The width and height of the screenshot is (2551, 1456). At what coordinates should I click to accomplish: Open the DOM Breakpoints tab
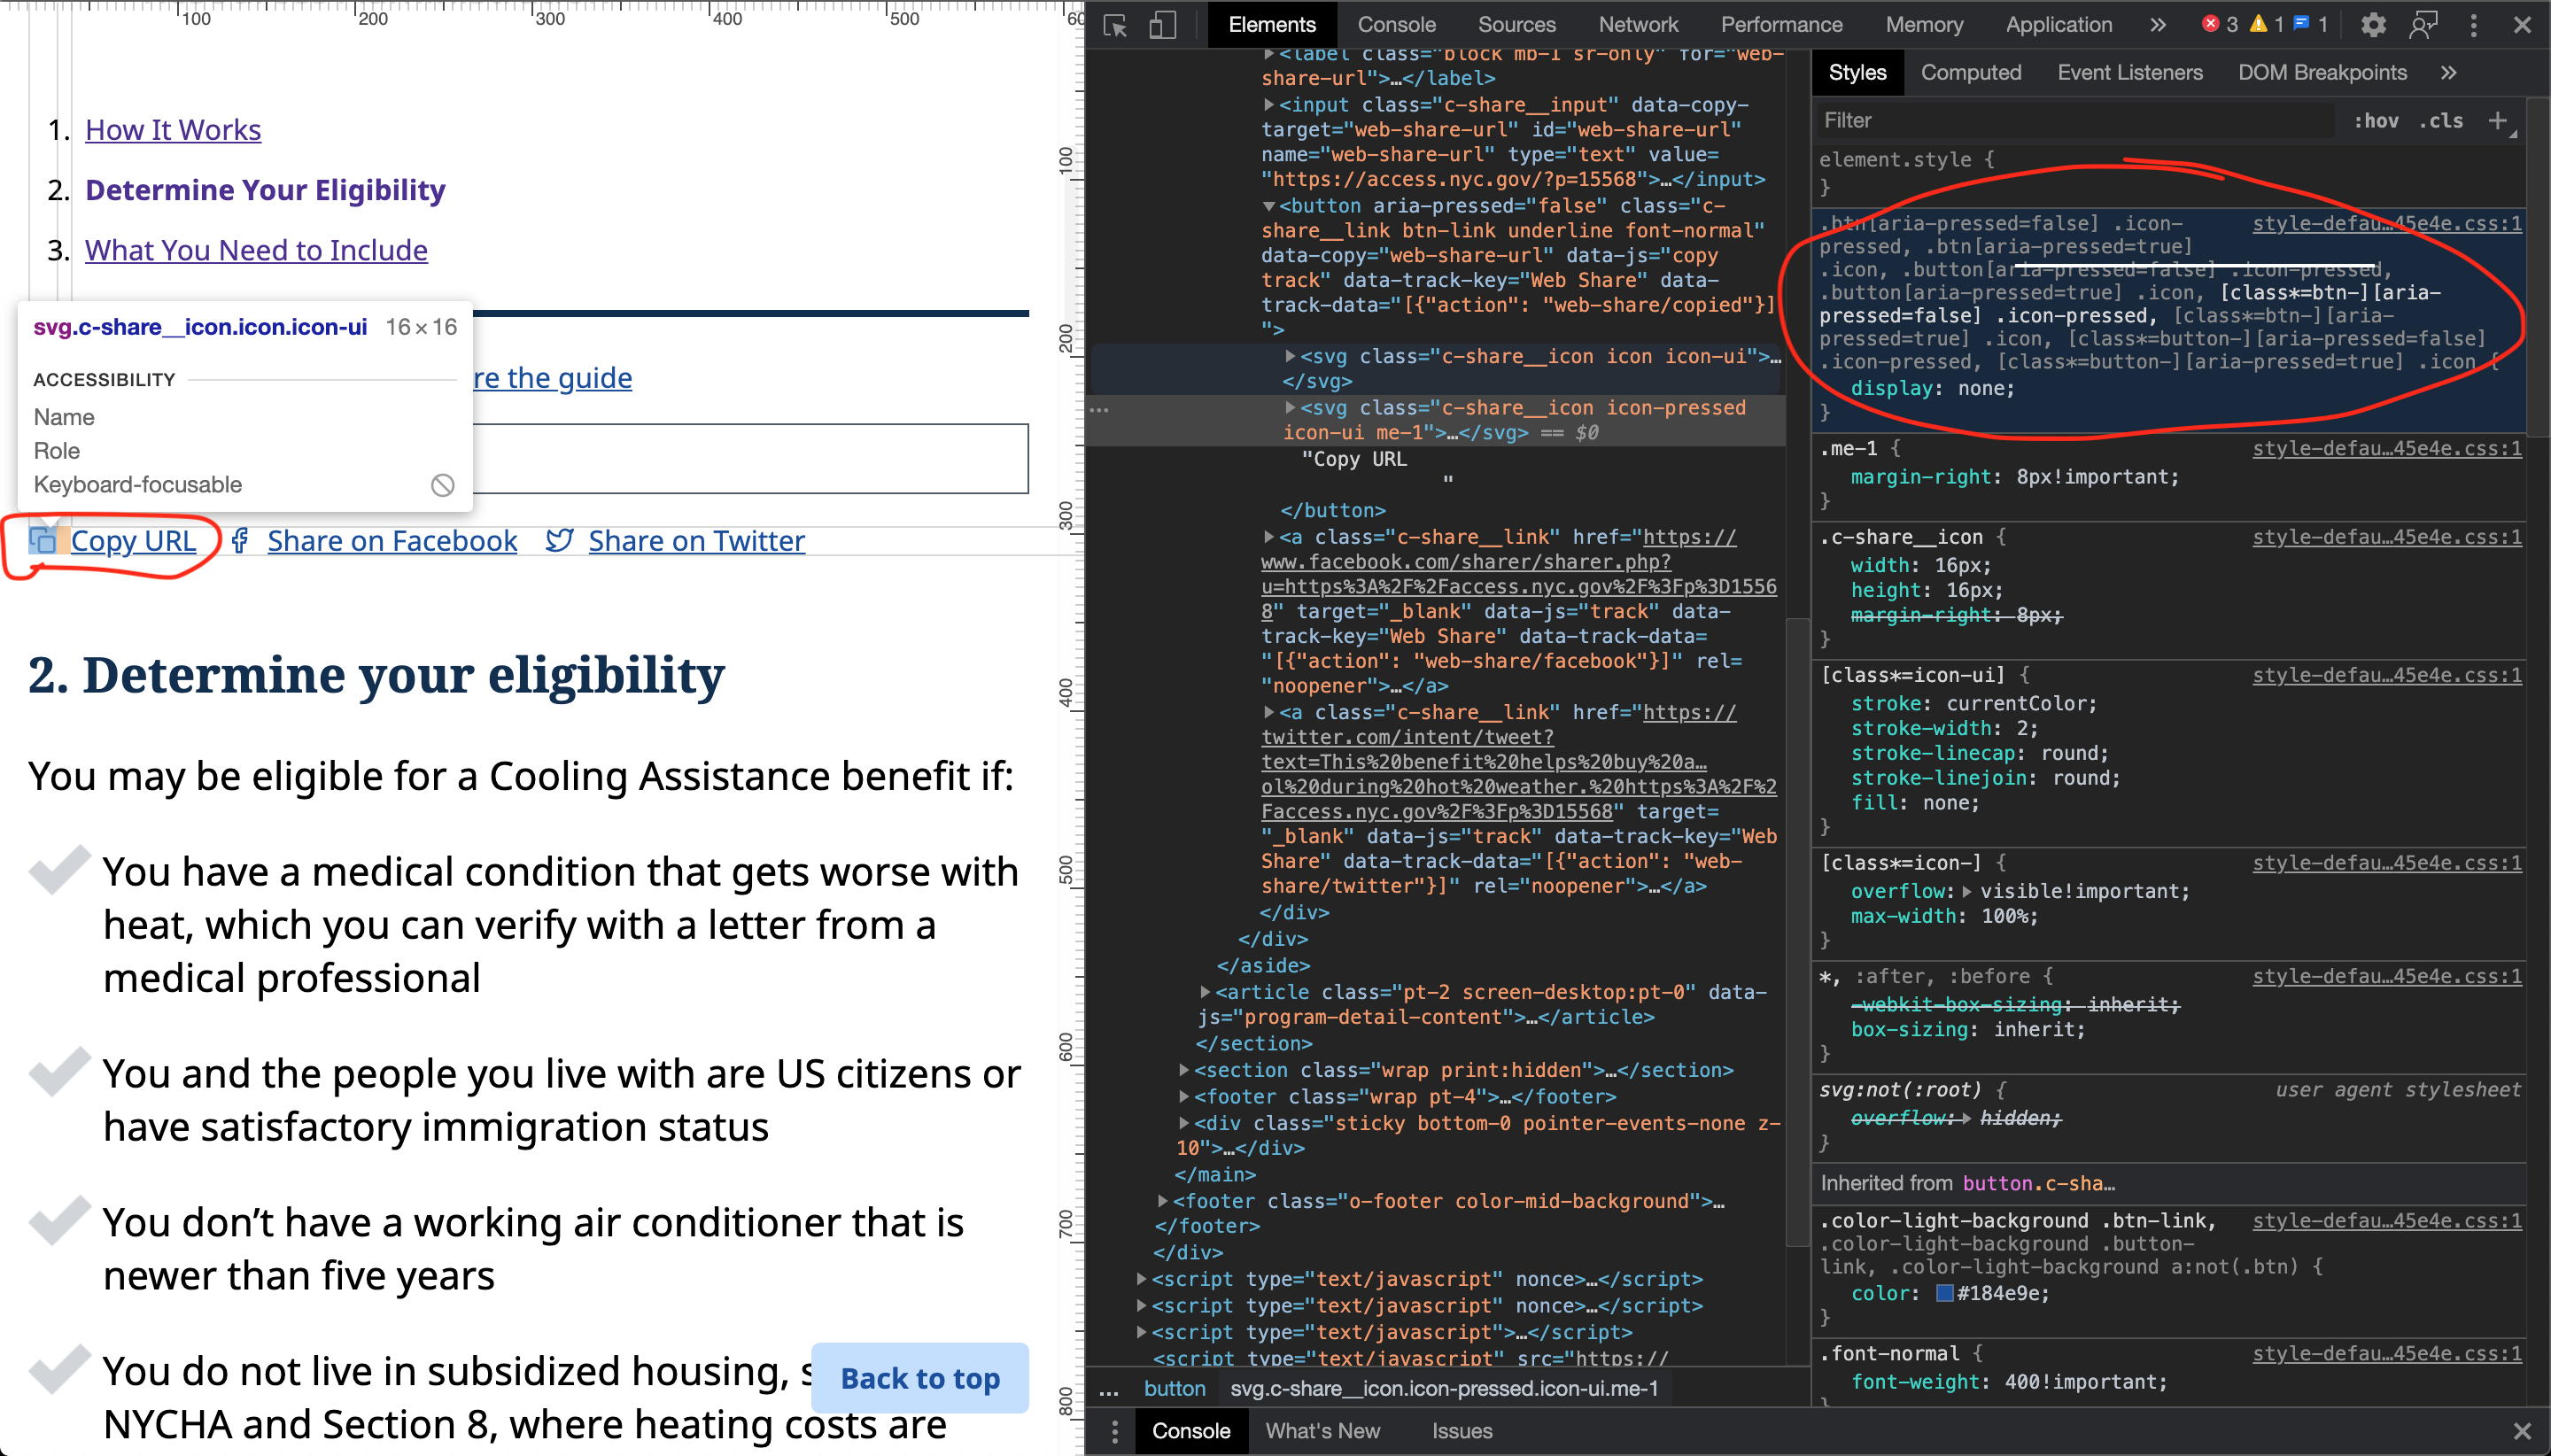pyautogui.click(x=2321, y=73)
